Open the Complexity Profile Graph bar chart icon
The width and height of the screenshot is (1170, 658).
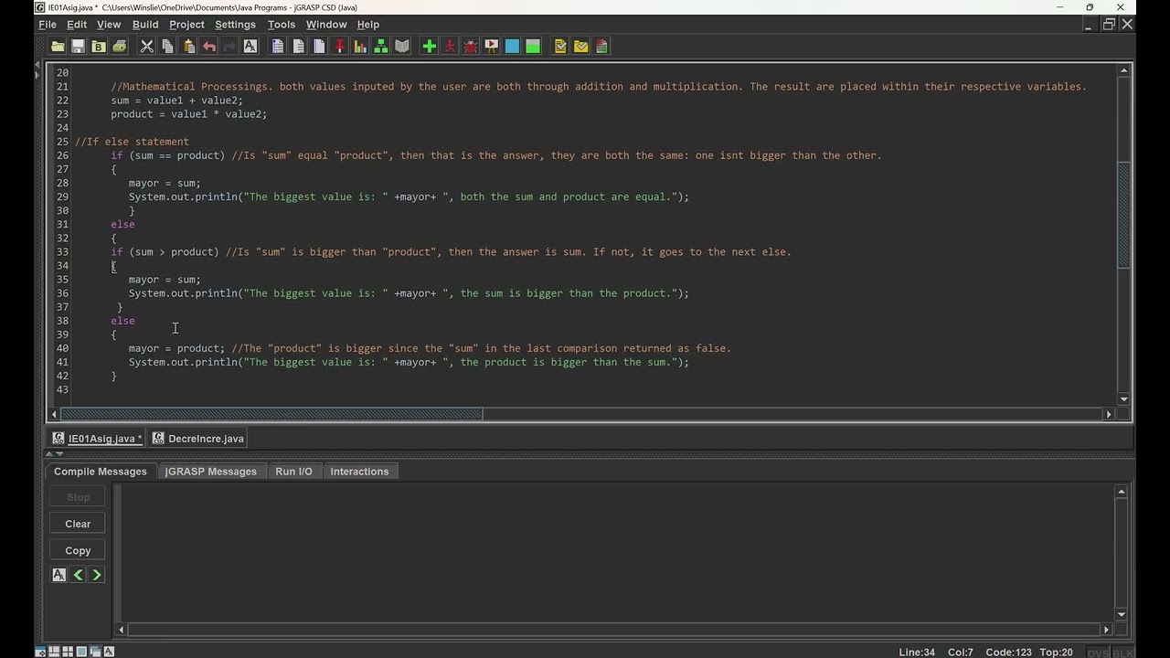tap(360, 47)
